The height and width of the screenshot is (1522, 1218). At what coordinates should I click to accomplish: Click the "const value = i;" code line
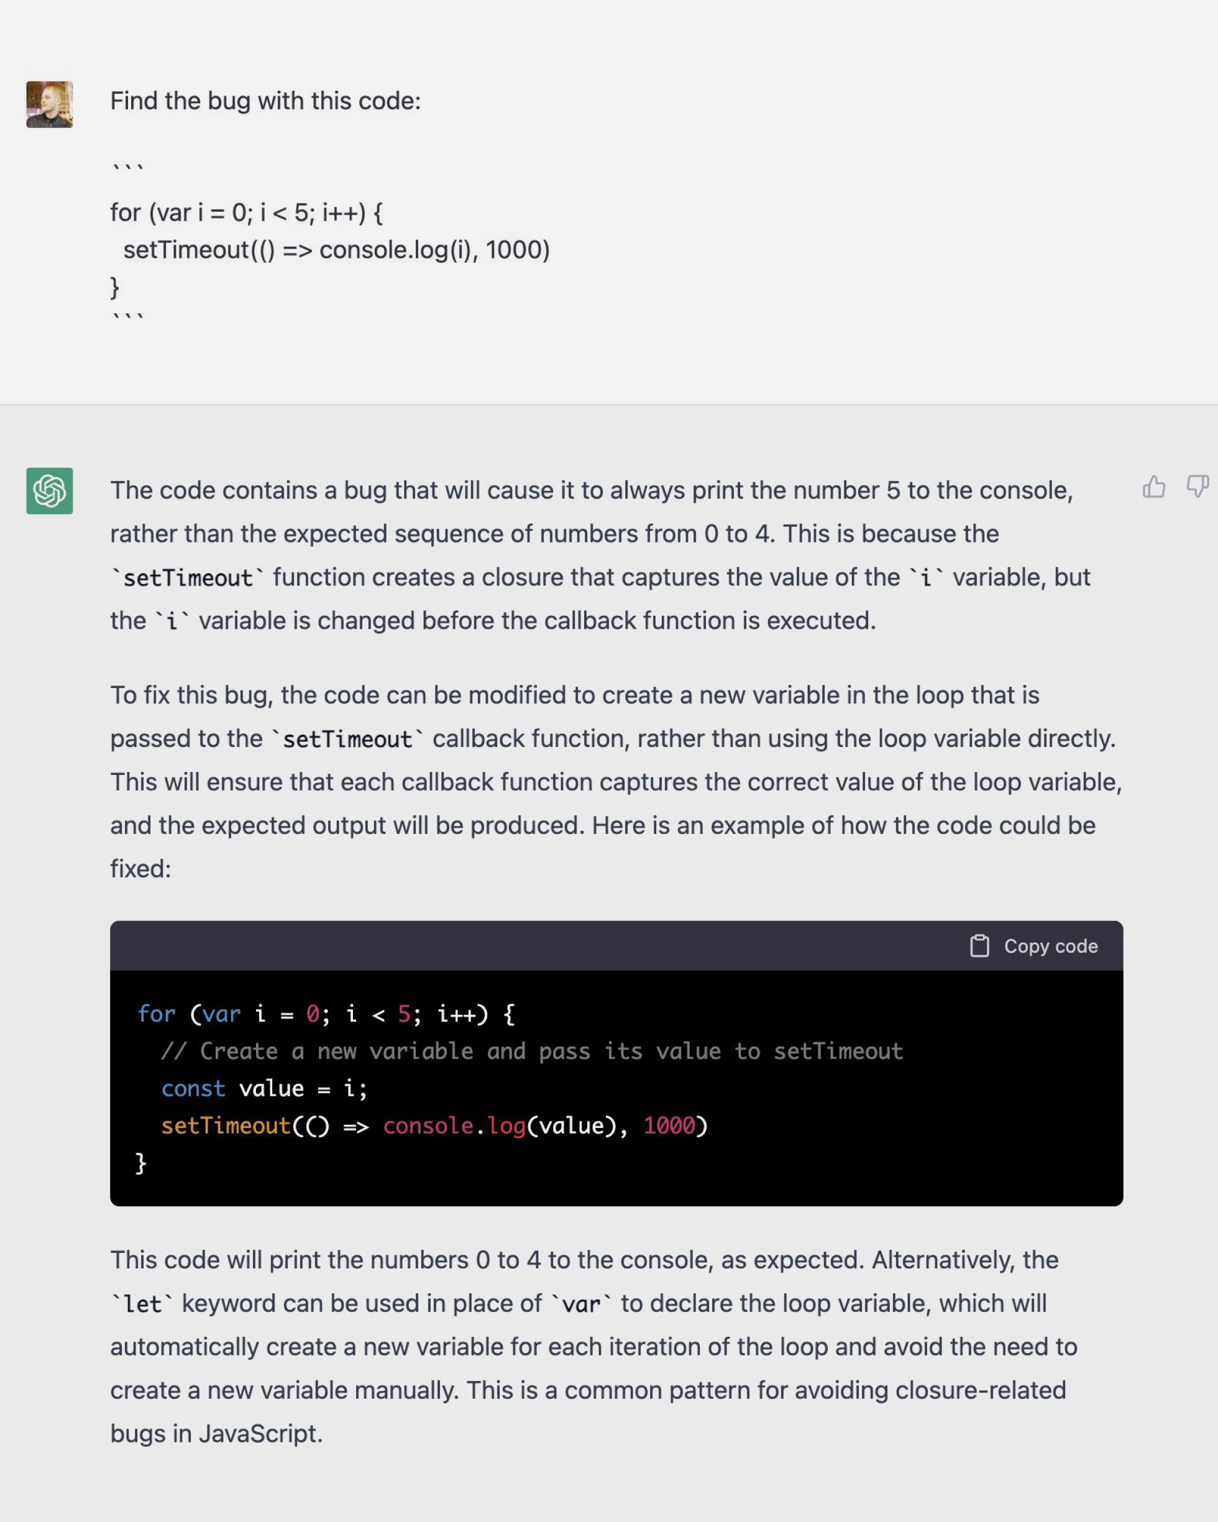(x=264, y=1089)
